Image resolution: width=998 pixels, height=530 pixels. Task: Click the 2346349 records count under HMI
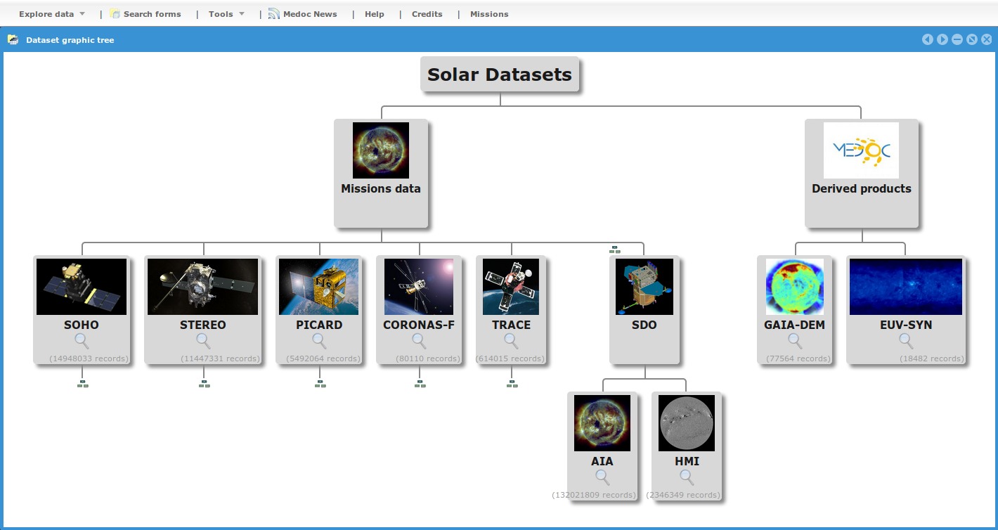click(685, 495)
